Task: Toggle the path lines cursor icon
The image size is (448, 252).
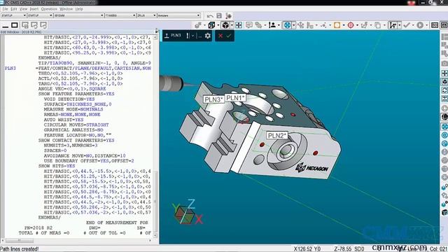Action: (393, 25)
